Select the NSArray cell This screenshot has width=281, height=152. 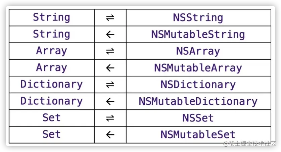tap(198, 51)
